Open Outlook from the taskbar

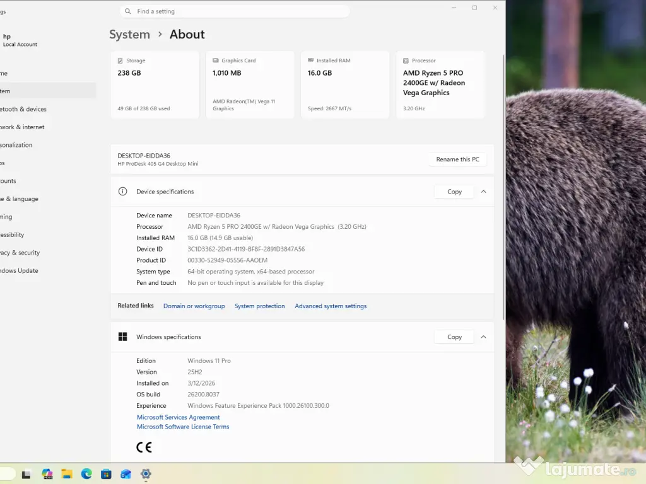click(126, 474)
